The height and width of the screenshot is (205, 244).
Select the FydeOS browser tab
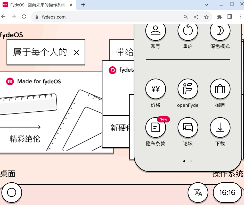pyautogui.click(x=38, y=5)
